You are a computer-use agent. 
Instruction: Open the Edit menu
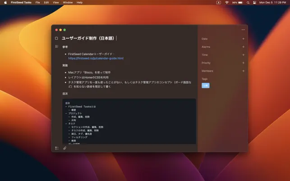(46, 3)
